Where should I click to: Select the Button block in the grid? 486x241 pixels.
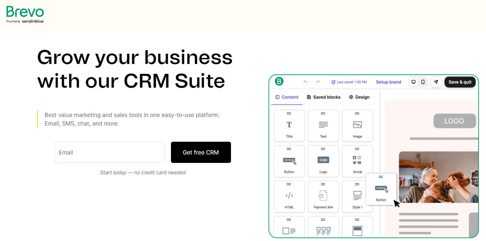coord(289,161)
